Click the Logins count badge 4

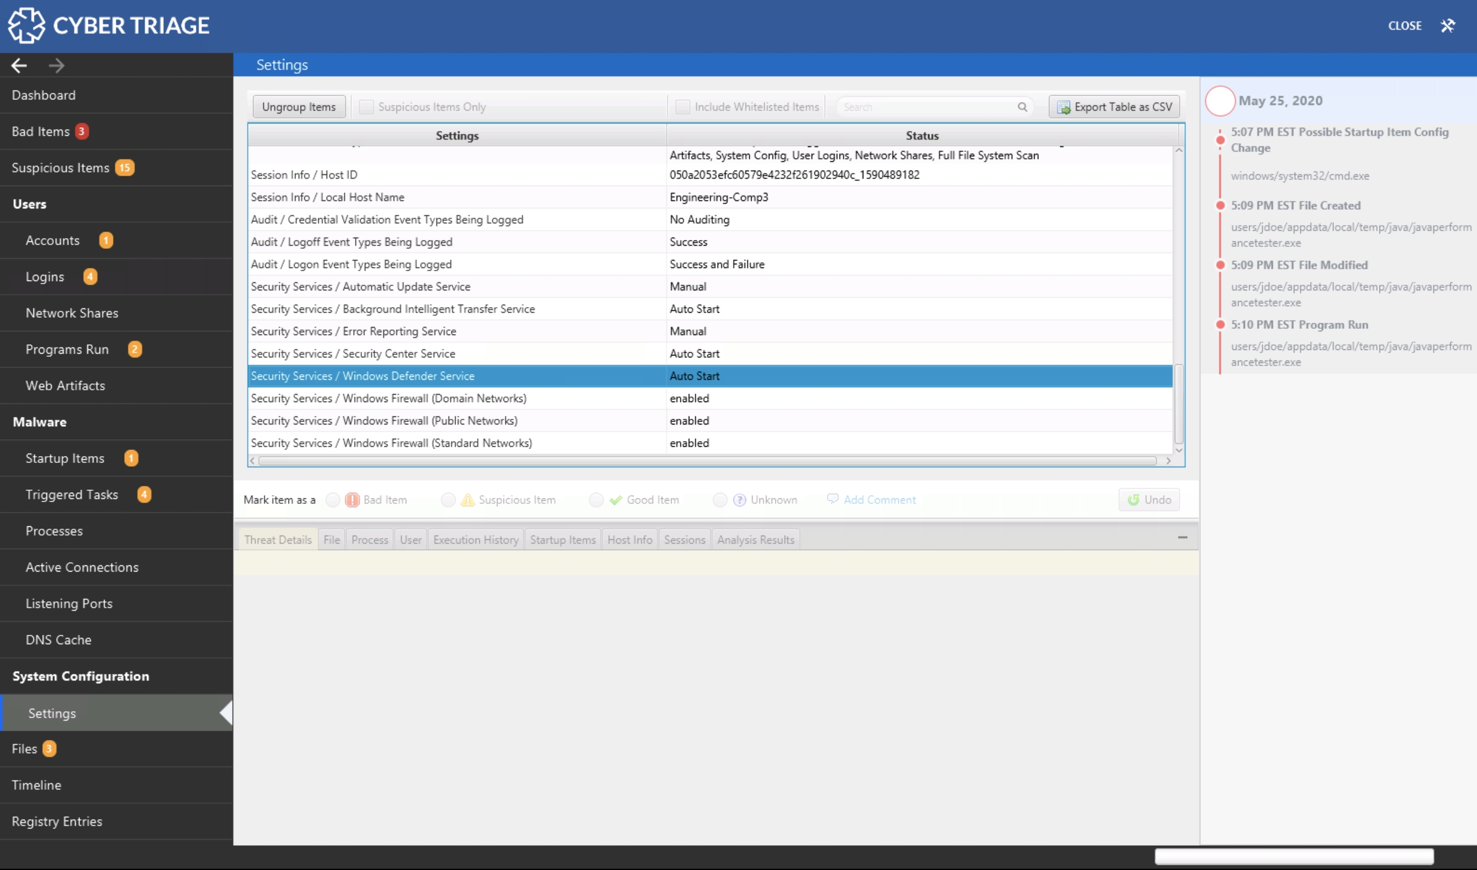pos(90,276)
